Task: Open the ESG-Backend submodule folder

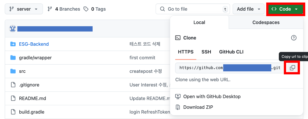Action: click(x=34, y=44)
